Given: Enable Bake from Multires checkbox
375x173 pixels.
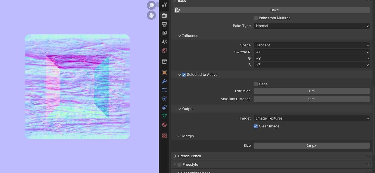Looking at the screenshot, I should point(255,18).
